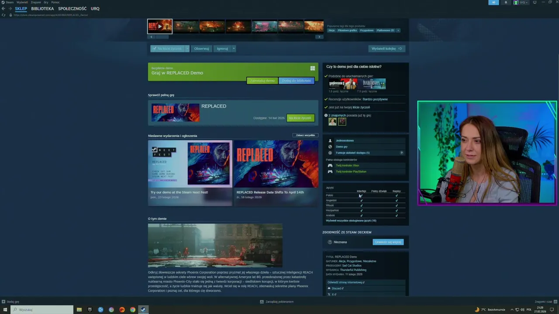This screenshot has height=314, width=559.
Task: Click the second friend avatar
Action: (x=342, y=122)
